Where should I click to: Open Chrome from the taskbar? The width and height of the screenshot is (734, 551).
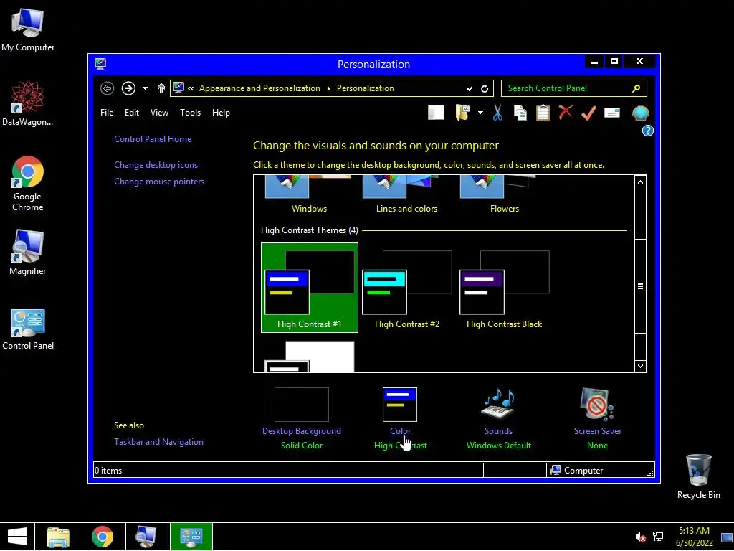click(103, 537)
